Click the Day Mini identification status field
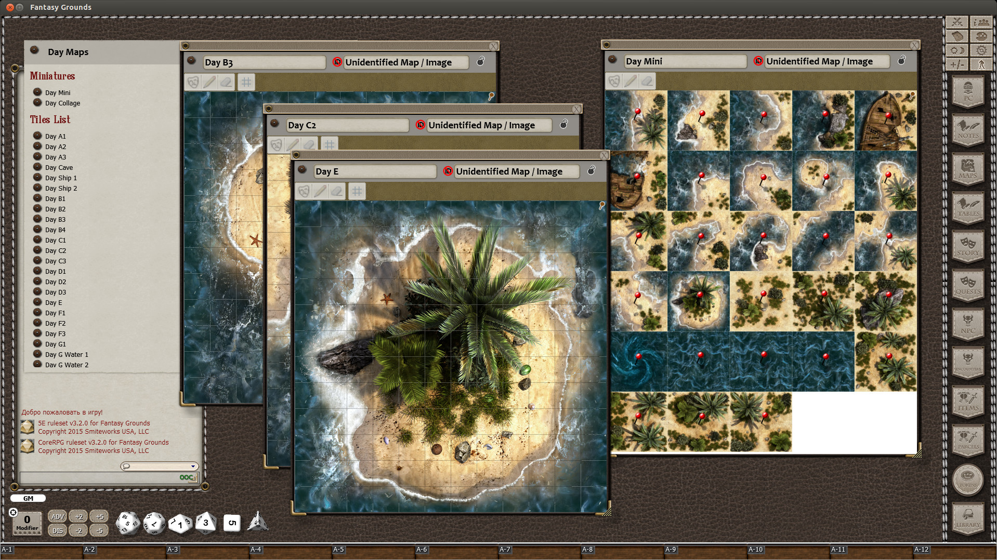 [826, 61]
